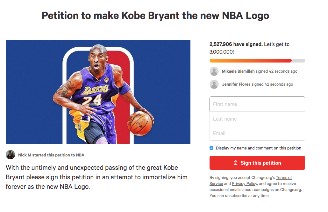The image size is (328, 212).
Task: Click the petition description paragraph
Action: (96, 177)
